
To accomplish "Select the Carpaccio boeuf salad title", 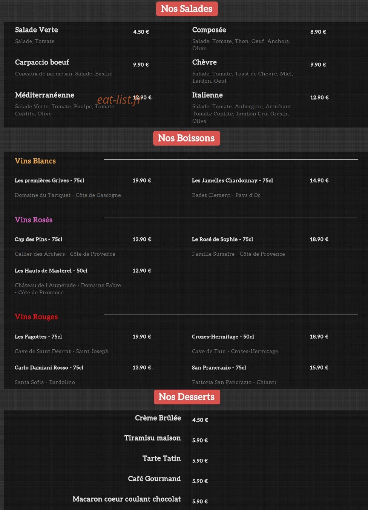I will [42, 62].
